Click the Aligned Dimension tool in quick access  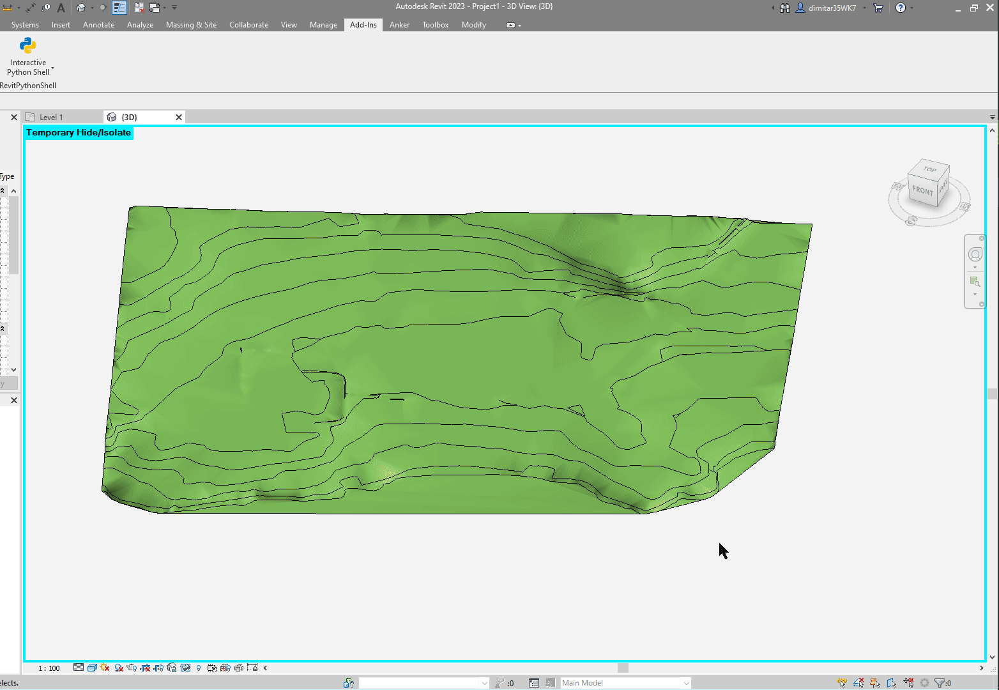pyautogui.click(x=31, y=8)
